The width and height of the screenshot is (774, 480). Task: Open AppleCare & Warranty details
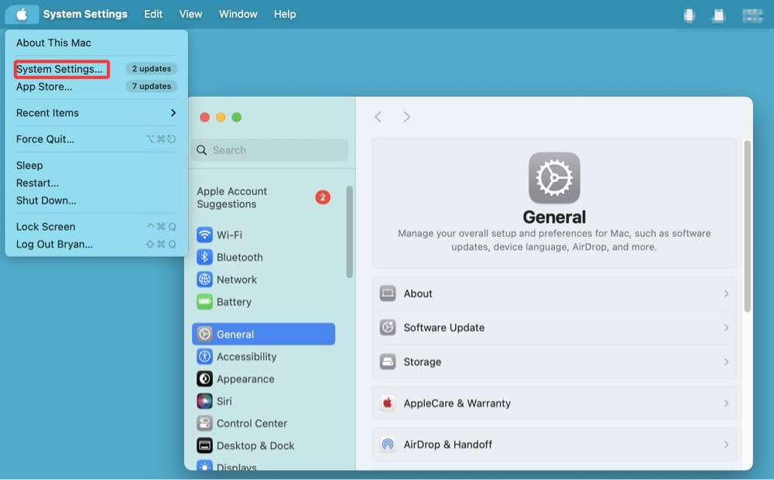pyautogui.click(x=554, y=403)
